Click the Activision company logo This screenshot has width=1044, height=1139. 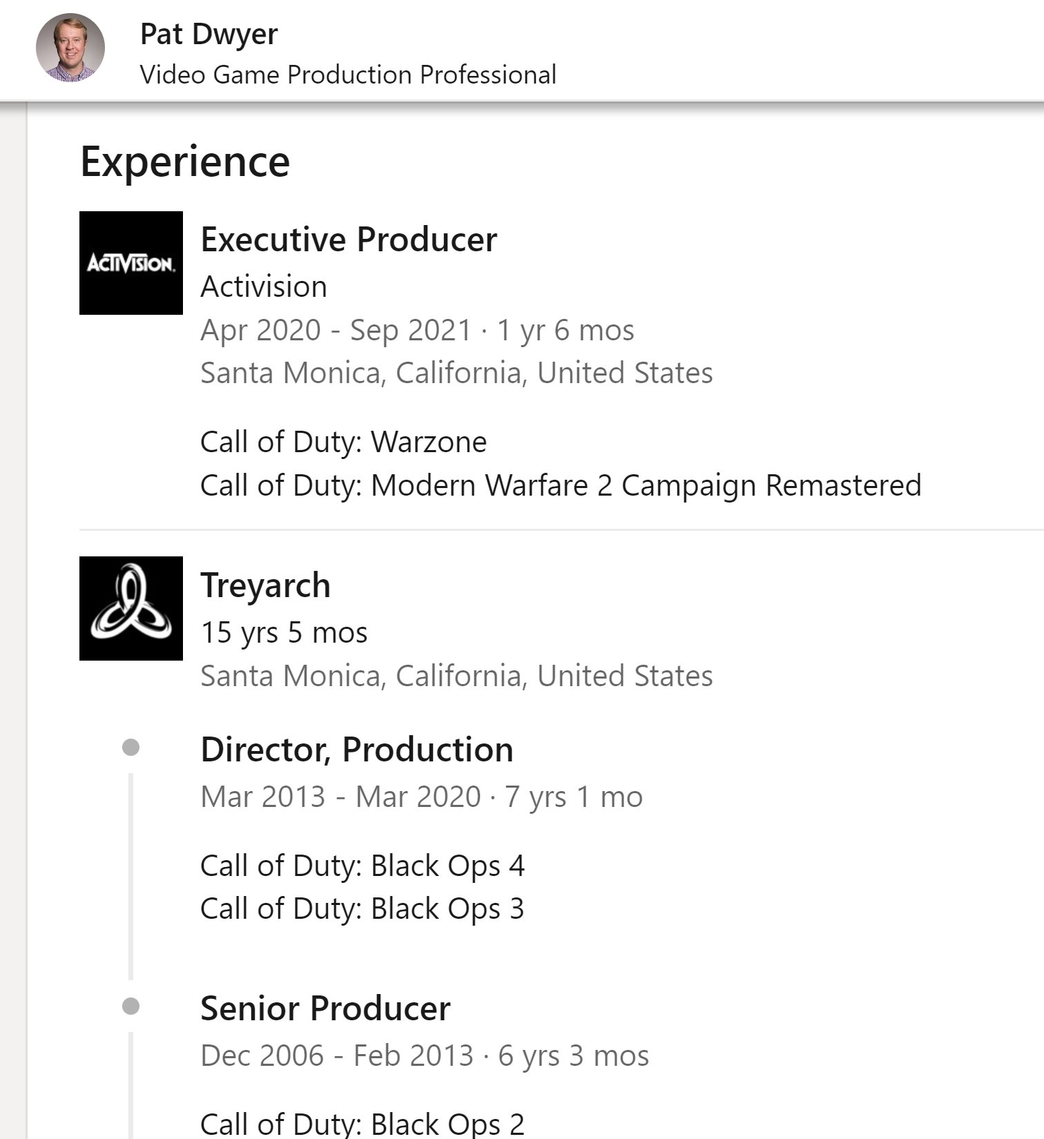(x=131, y=263)
